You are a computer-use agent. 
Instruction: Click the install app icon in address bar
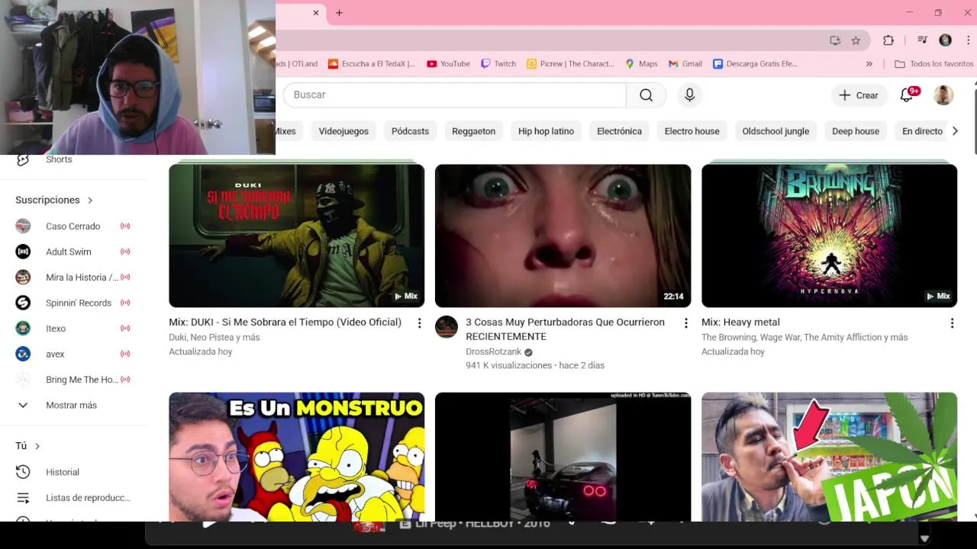coord(835,40)
